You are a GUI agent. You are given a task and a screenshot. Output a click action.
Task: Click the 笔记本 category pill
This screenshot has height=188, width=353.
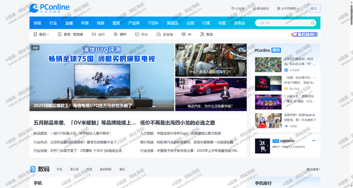click(x=74, y=169)
